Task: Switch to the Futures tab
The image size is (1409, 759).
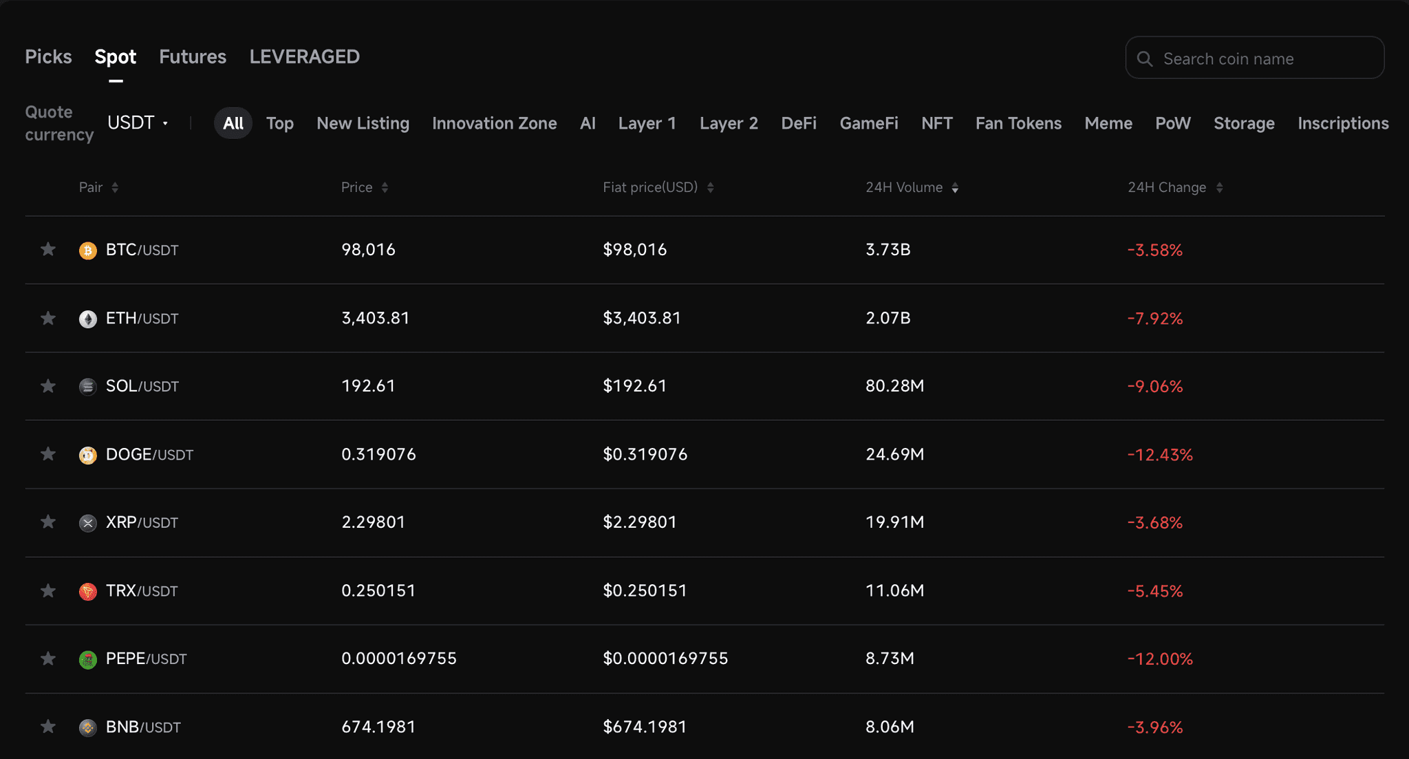Action: click(193, 56)
